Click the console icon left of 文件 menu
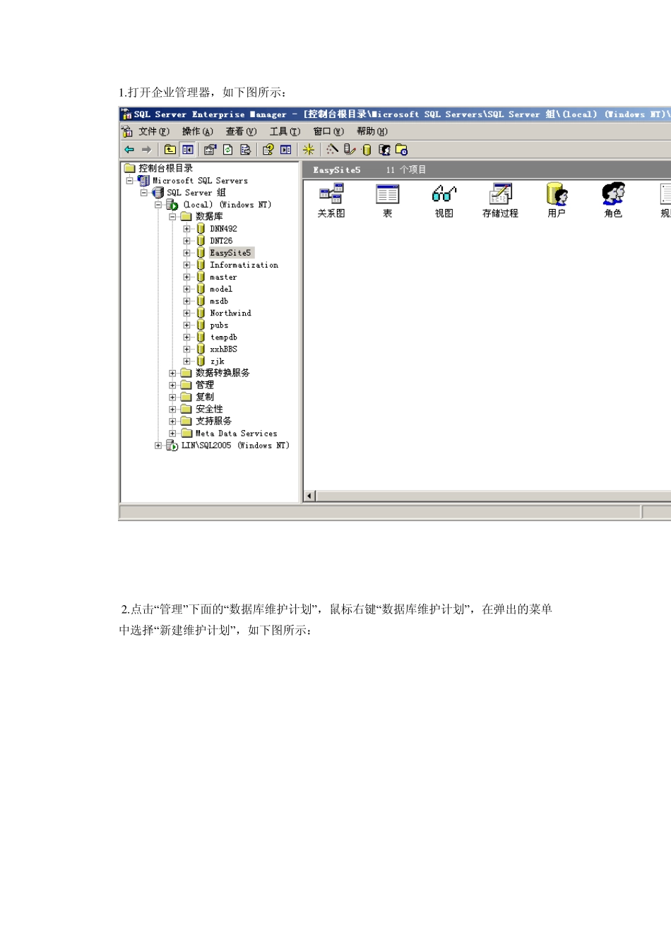Screen dimensions: 671x949 coord(127,131)
